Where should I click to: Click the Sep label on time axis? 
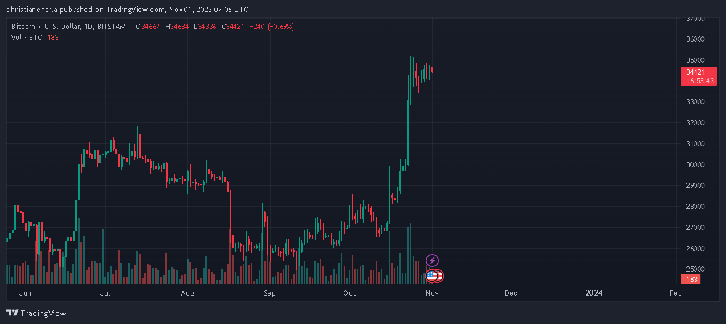[x=270, y=293]
